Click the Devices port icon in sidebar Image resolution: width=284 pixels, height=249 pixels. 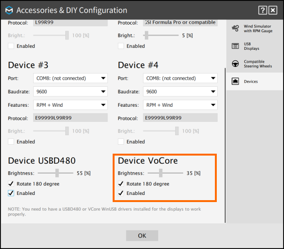(235, 81)
